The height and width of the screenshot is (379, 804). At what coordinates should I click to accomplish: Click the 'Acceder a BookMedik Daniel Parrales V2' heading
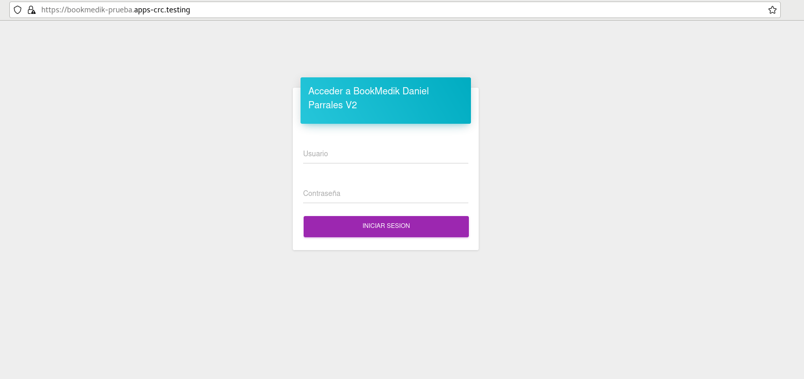[x=369, y=98]
